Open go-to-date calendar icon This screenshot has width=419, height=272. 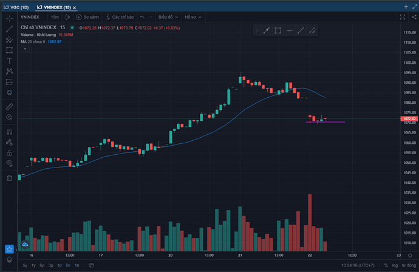click(91, 265)
